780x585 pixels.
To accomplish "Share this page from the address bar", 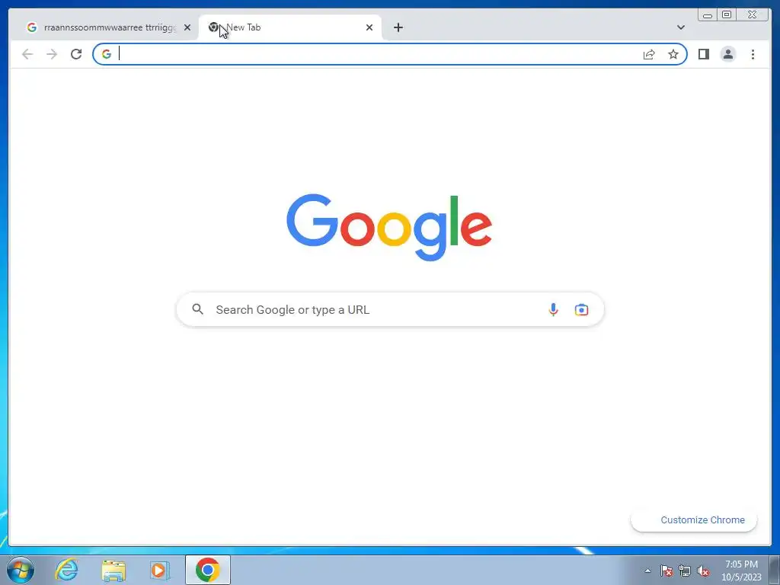I will [x=649, y=54].
